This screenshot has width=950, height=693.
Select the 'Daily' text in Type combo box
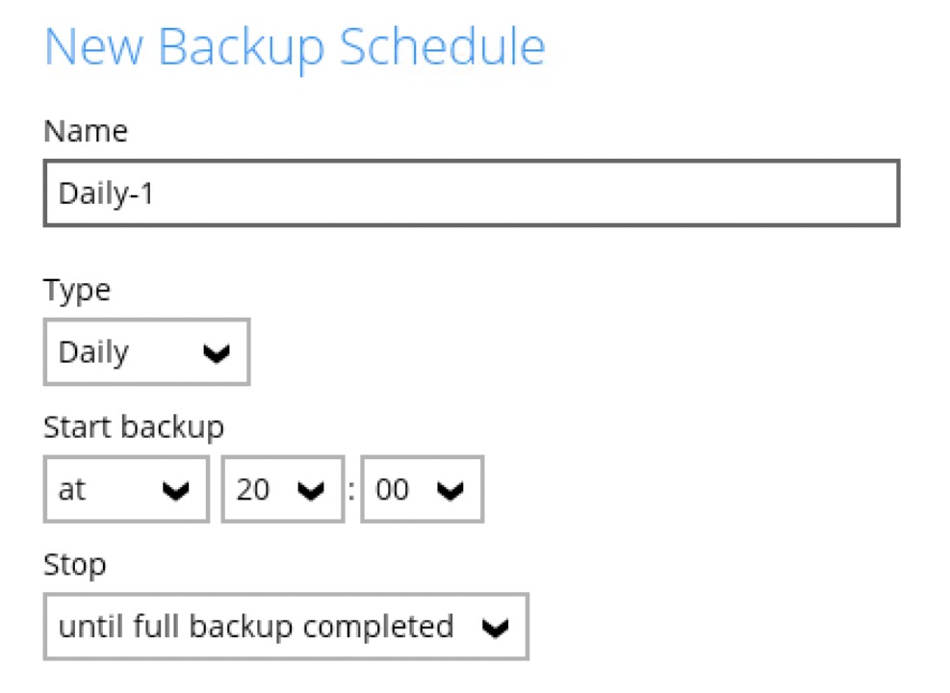93,352
